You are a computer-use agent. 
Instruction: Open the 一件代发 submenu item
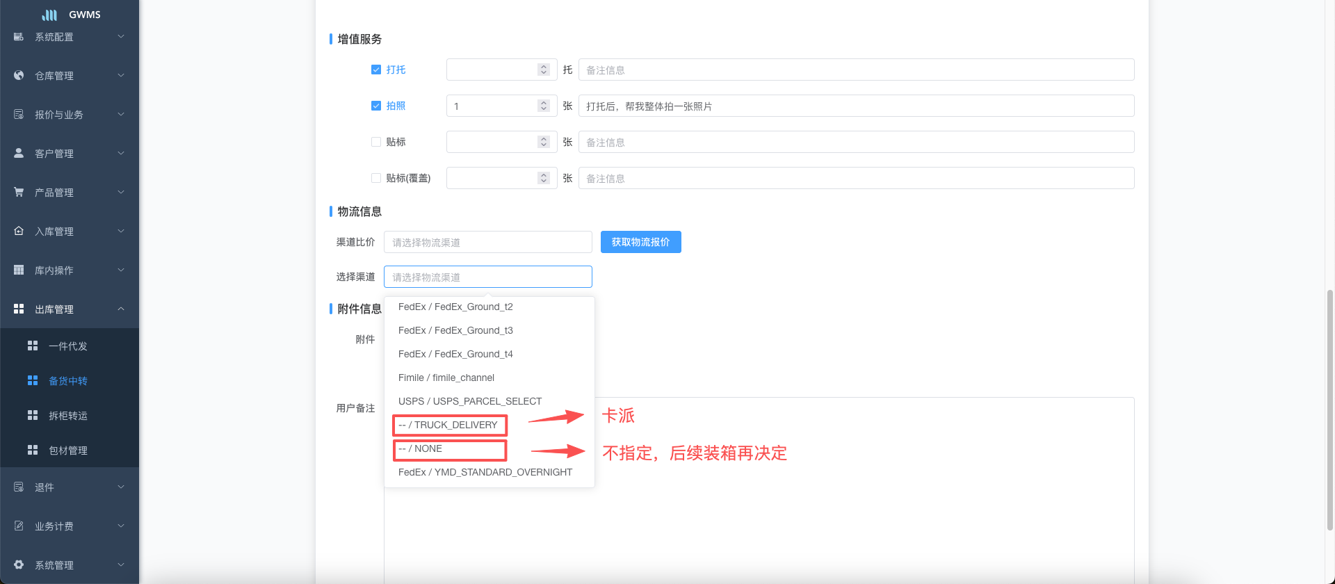coord(70,346)
